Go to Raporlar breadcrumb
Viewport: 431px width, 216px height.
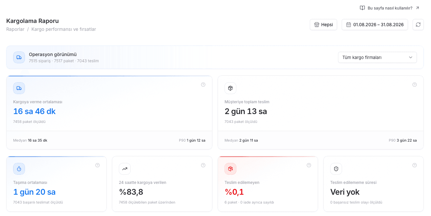(x=15, y=29)
